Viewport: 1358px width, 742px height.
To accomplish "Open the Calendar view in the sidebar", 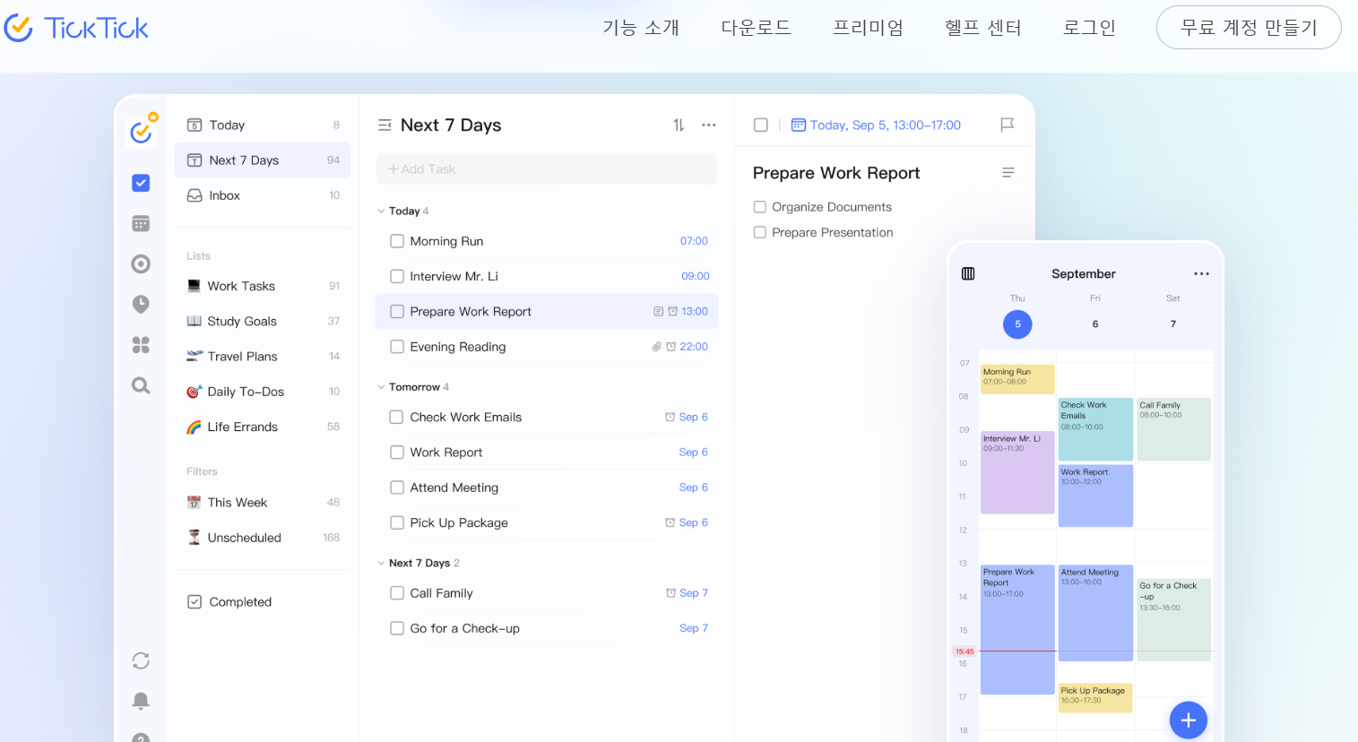I will 141,223.
